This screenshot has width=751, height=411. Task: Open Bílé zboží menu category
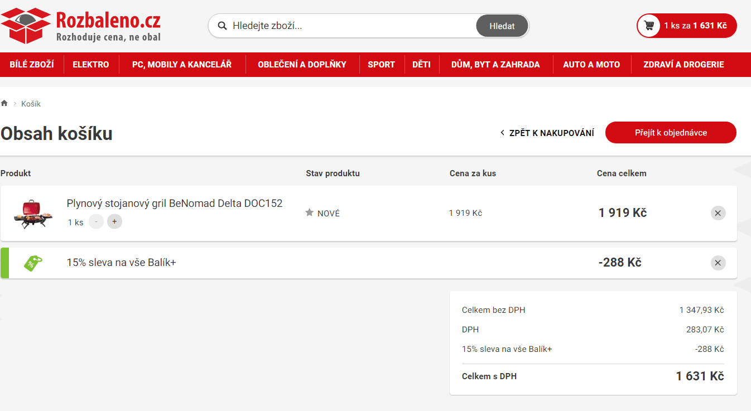32,65
